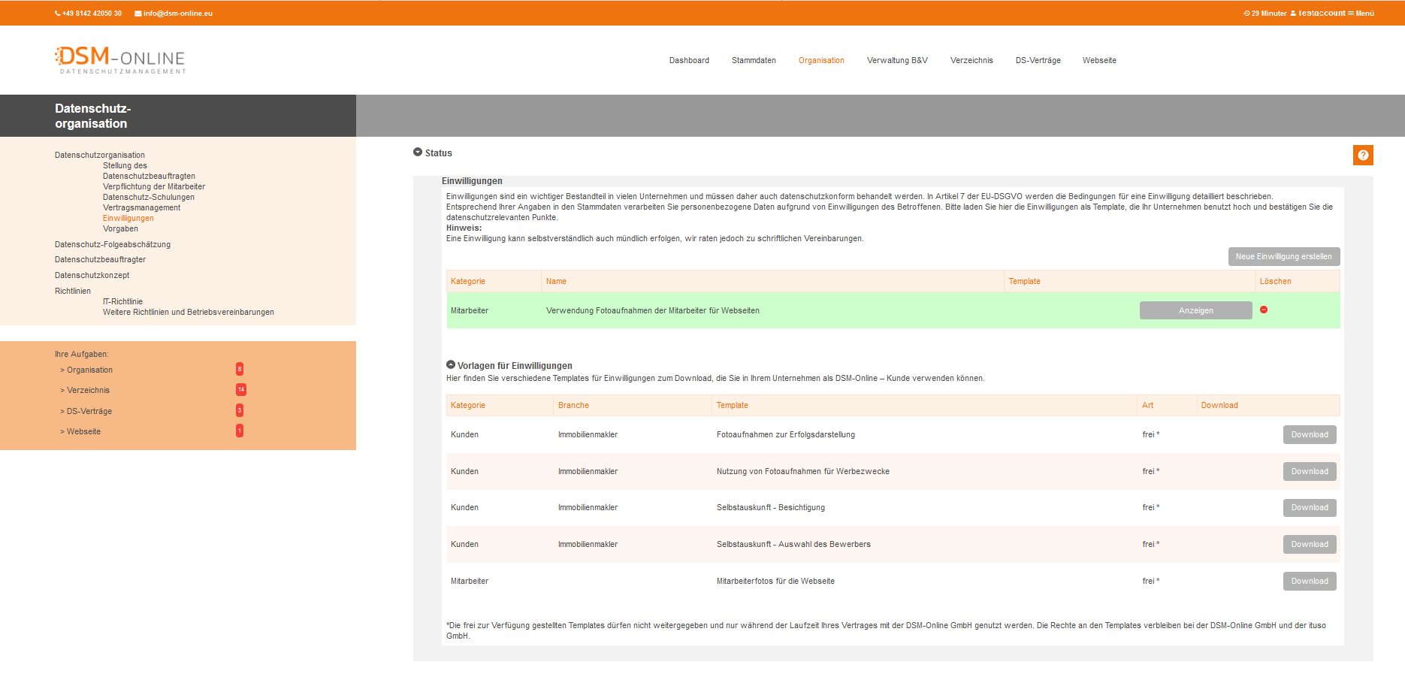This screenshot has width=1405, height=677.
Task: Open Vorgaben sidebar link
Action: pos(120,228)
